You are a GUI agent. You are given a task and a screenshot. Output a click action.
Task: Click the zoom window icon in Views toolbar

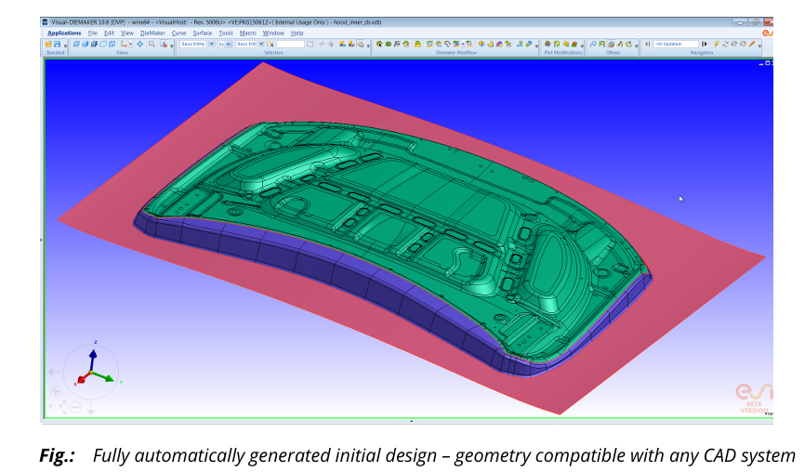point(152,44)
